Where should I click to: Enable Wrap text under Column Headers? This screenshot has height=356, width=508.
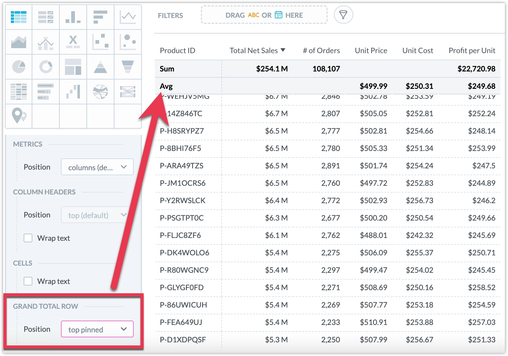(x=28, y=238)
